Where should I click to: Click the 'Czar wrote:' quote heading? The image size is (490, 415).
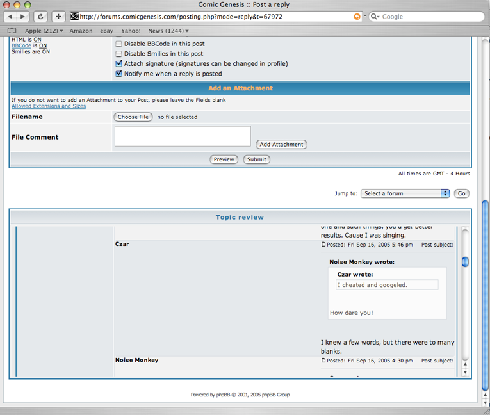coord(355,274)
